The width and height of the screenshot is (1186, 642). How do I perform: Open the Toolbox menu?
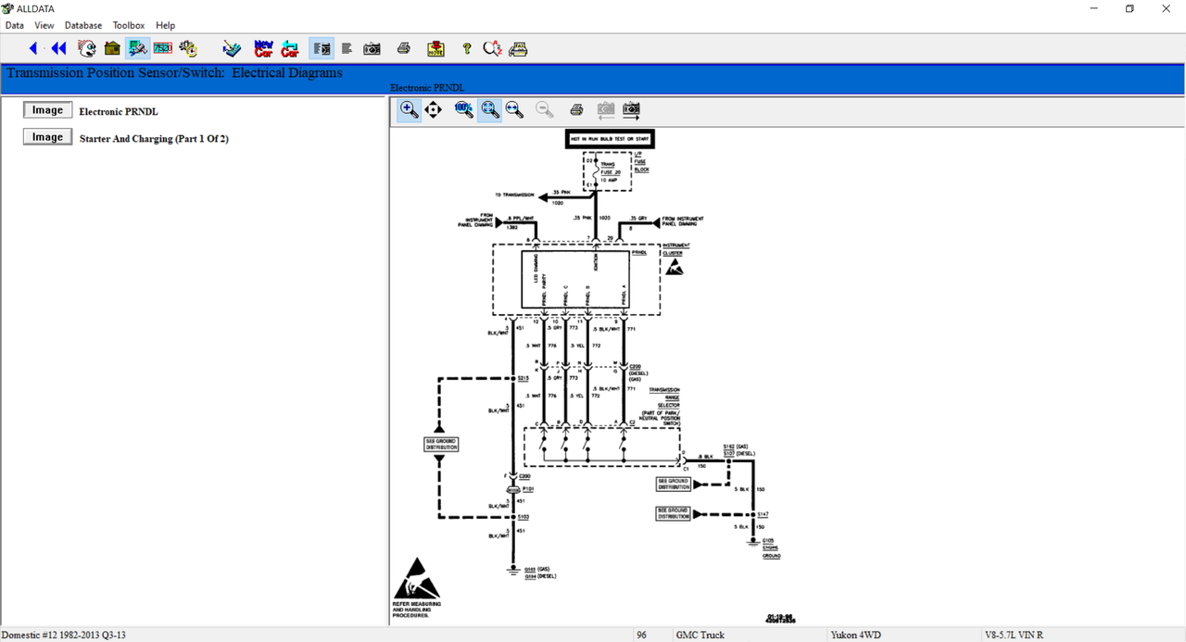[129, 25]
